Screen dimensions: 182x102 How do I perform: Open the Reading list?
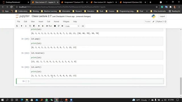[174, 11]
